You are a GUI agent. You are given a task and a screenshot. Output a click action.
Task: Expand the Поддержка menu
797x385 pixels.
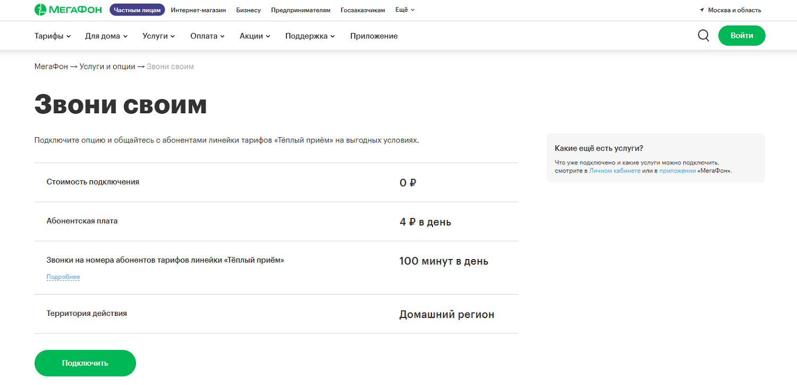(x=310, y=36)
